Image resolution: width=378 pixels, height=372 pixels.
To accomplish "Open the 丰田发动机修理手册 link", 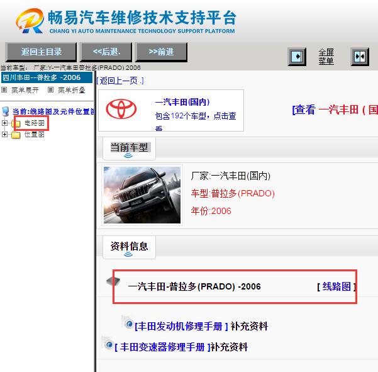I will click(x=181, y=327).
